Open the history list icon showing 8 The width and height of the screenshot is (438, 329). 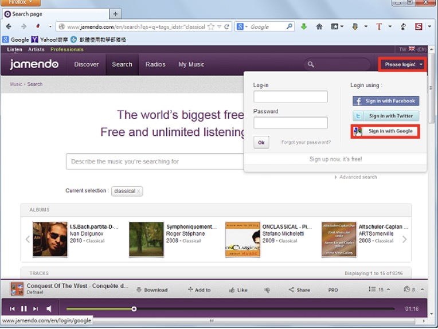(409, 289)
